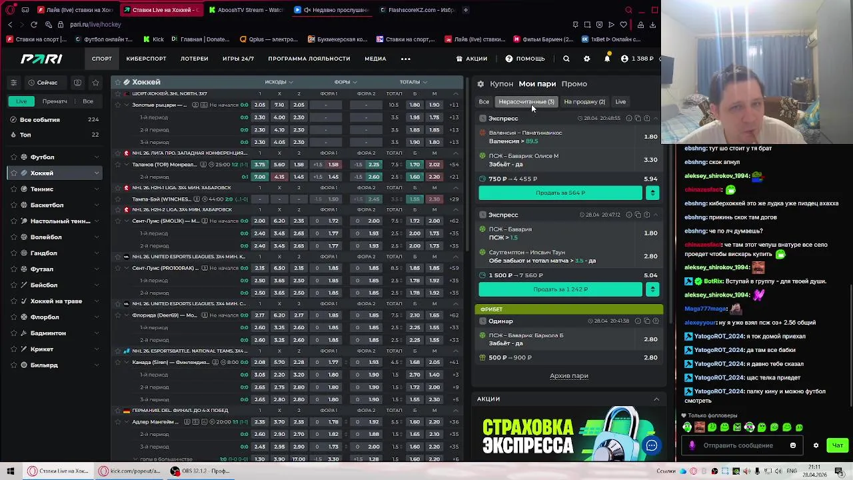This screenshot has height=480, width=853.
Task: Open ИГРЫ 24/7 menu item
Action: [238, 59]
